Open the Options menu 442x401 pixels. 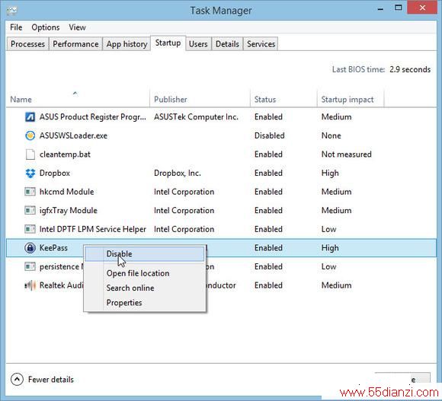(x=46, y=27)
